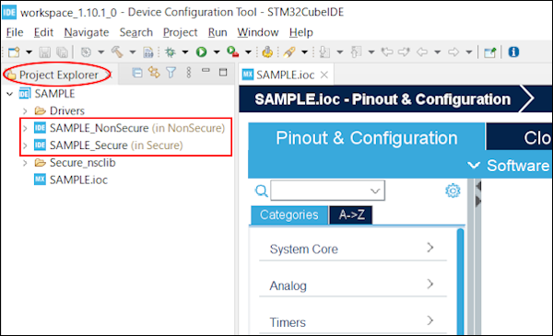Click the search magnifier in Pinout panel

click(262, 191)
